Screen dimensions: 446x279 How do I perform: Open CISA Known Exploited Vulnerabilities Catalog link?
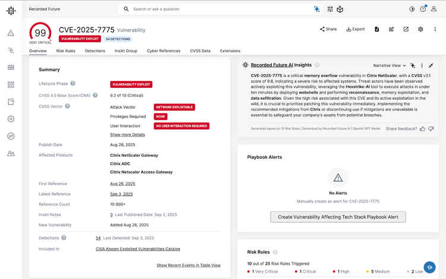(x=137, y=249)
